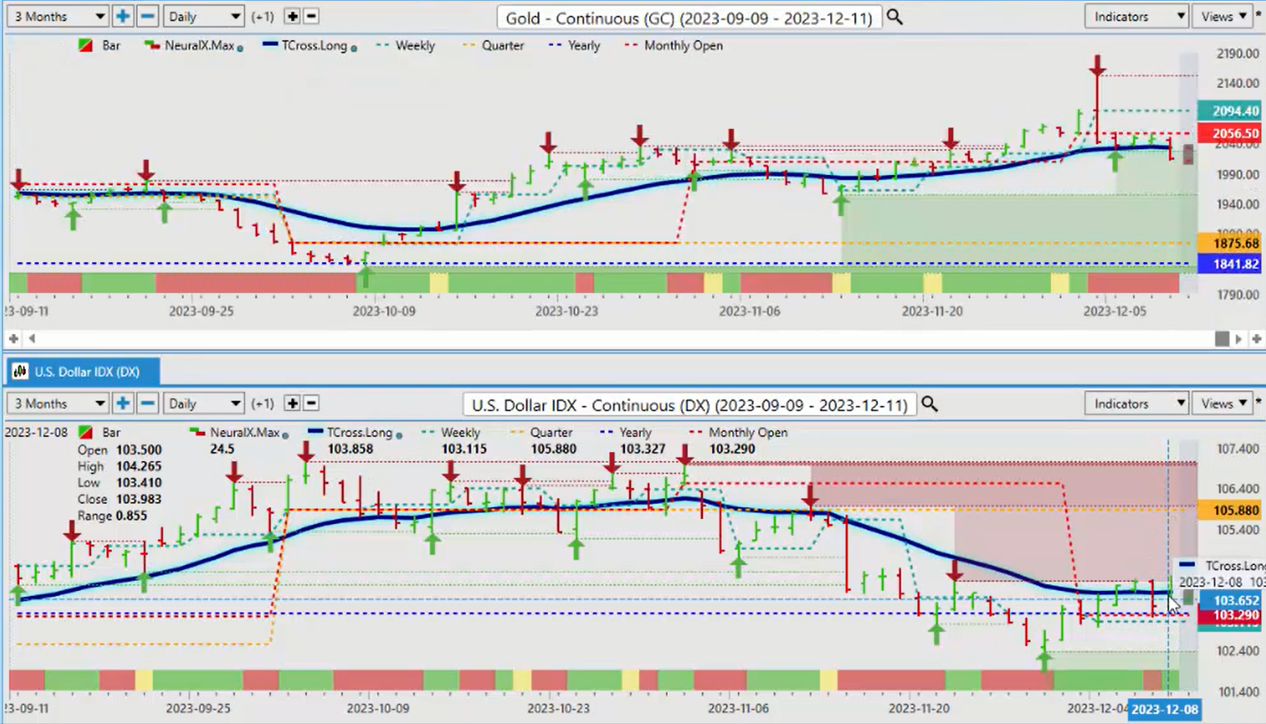The image size is (1266, 724).
Task: Click the NeuralX.Max info dot in Gold legend
Action: 241,47
